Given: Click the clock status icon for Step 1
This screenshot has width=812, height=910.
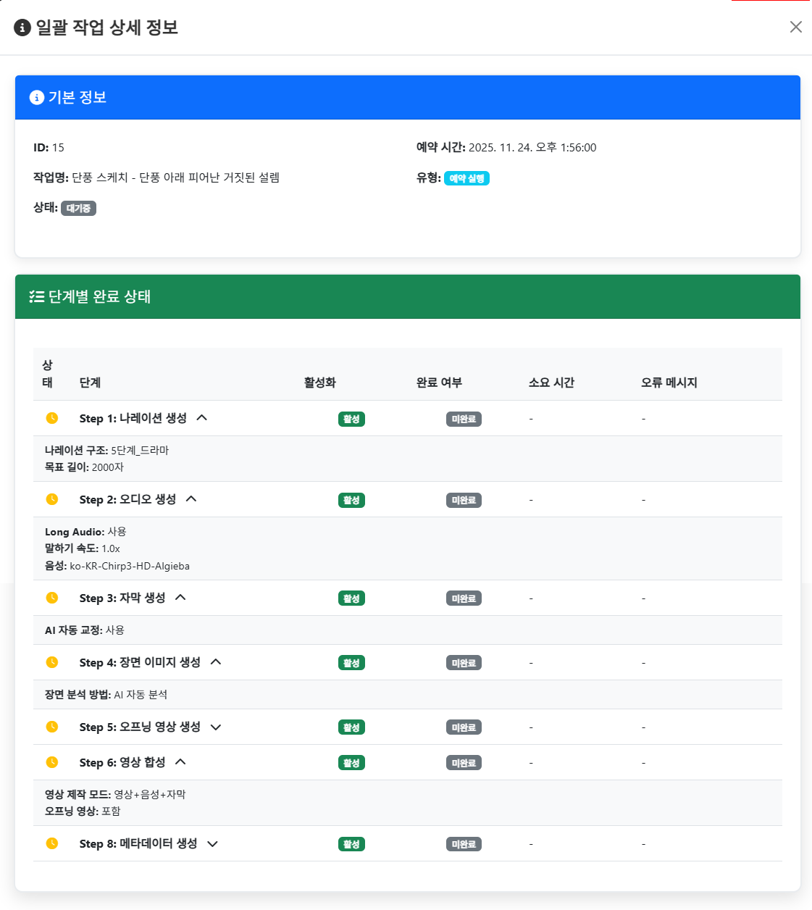Looking at the screenshot, I should click(52, 418).
